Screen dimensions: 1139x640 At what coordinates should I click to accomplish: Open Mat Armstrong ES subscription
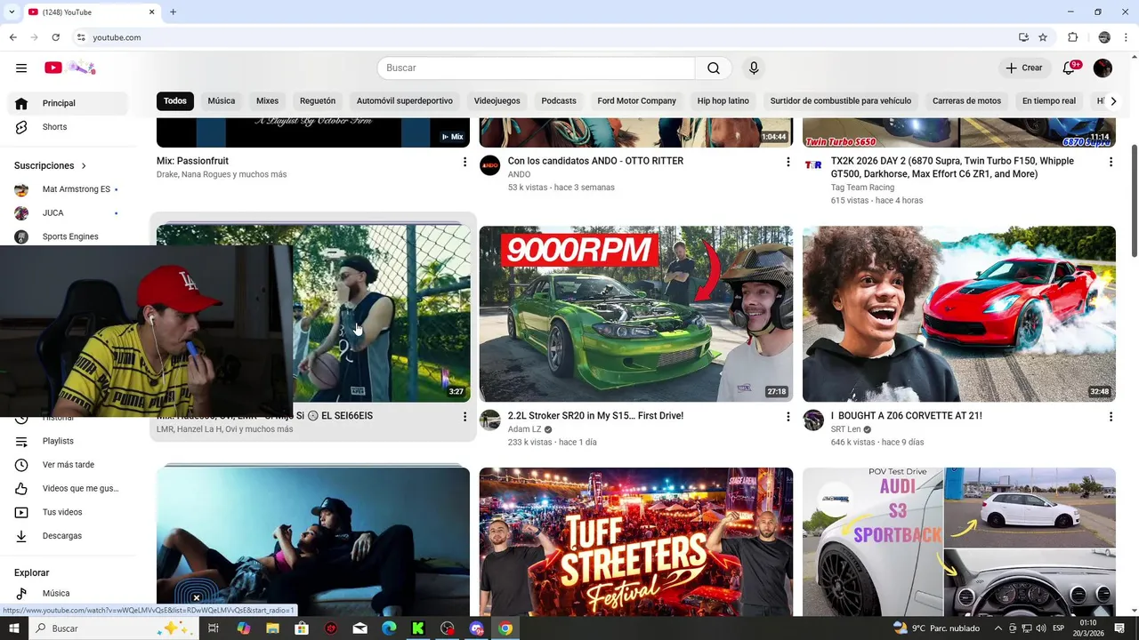(x=68, y=189)
